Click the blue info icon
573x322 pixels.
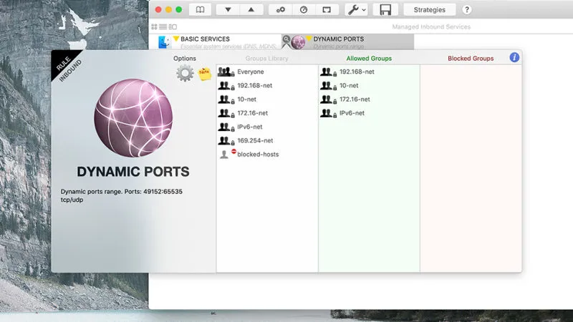coord(514,57)
